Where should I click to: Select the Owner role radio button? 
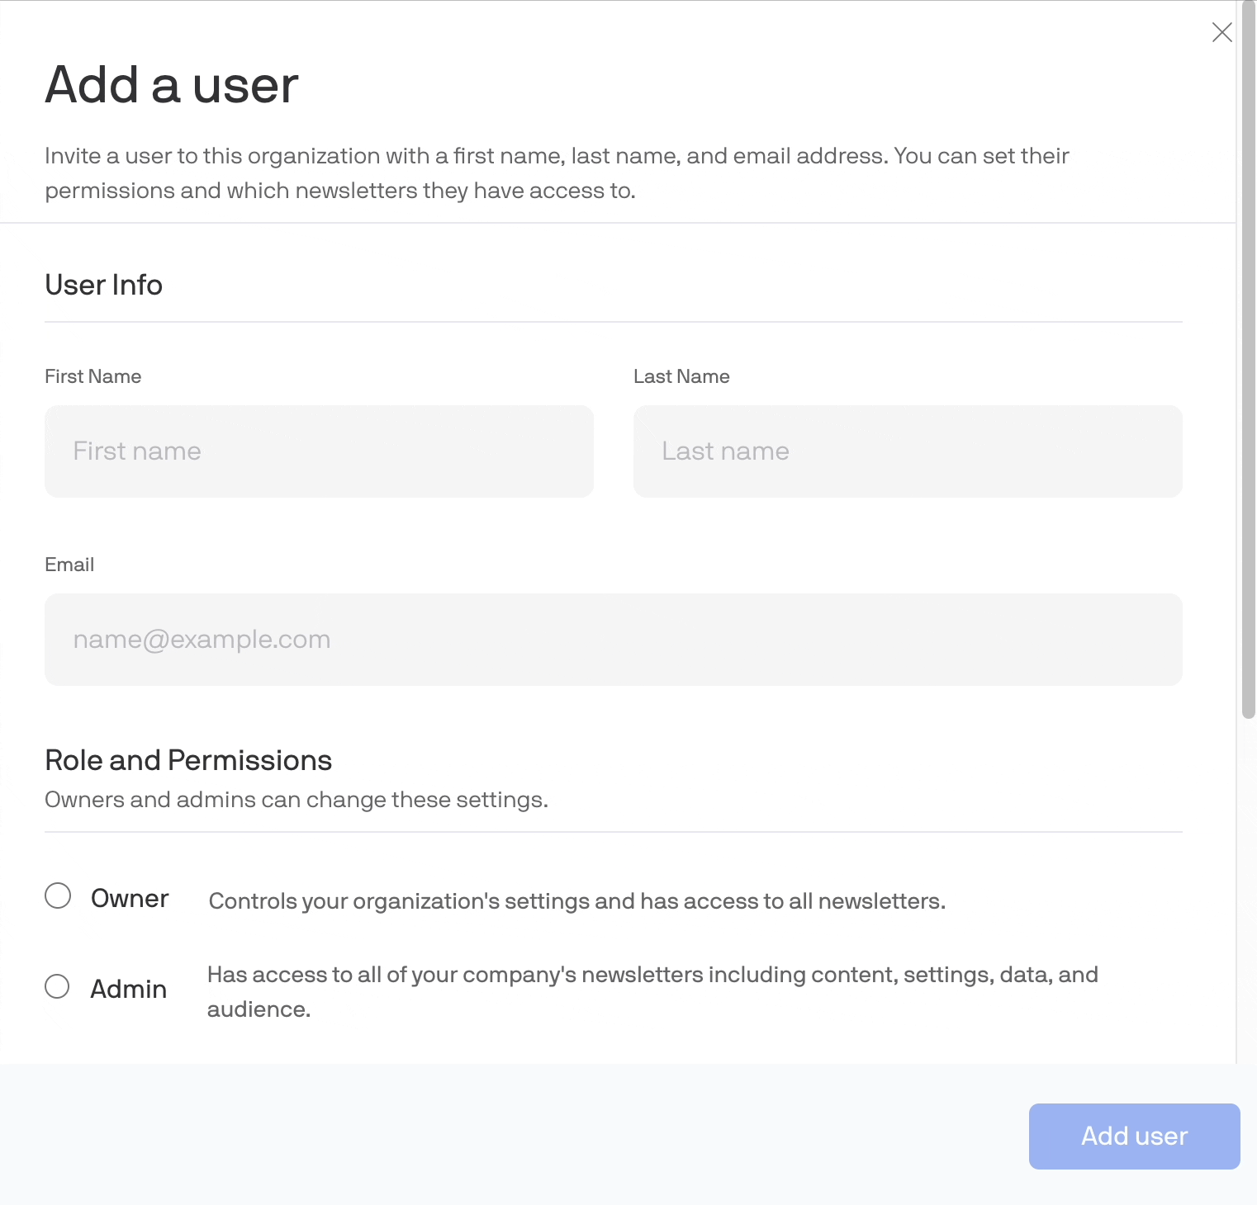(x=58, y=895)
